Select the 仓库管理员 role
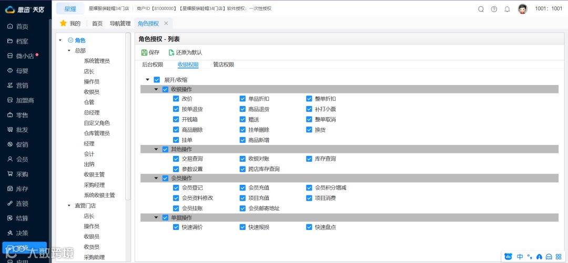 (x=97, y=133)
